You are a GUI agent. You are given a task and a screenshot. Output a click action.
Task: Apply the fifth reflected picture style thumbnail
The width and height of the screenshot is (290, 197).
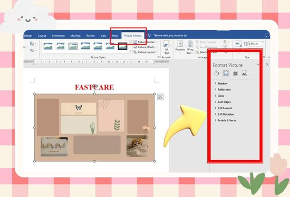(x=98, y=46)
